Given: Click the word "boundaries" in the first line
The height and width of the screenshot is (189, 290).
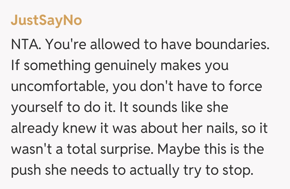Looking at the screenshot, I should (232, 45).
